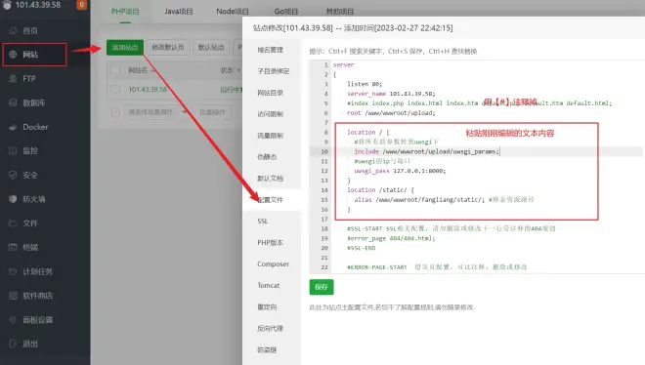Click the 修改默认页 button

pyautogui.click(x=168, y=47)
